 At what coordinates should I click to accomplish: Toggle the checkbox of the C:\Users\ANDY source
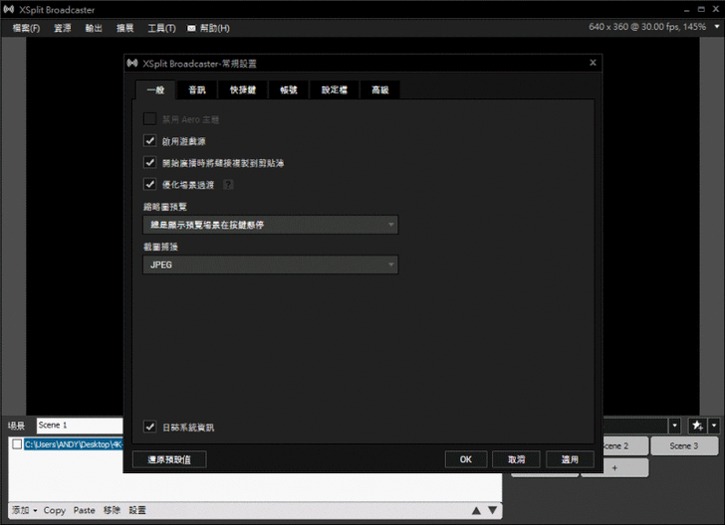pos(17,444)
